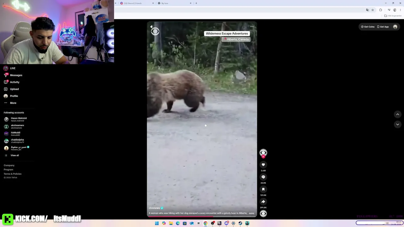Screen dimensions: 404x227
Task: Click the Get Coins button
Action: pos(368,27)
